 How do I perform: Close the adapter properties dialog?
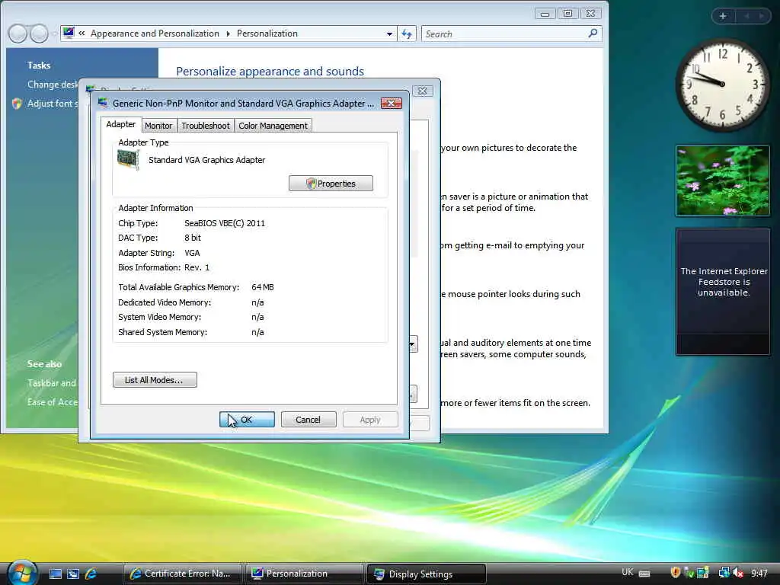[x=391, y=103]
